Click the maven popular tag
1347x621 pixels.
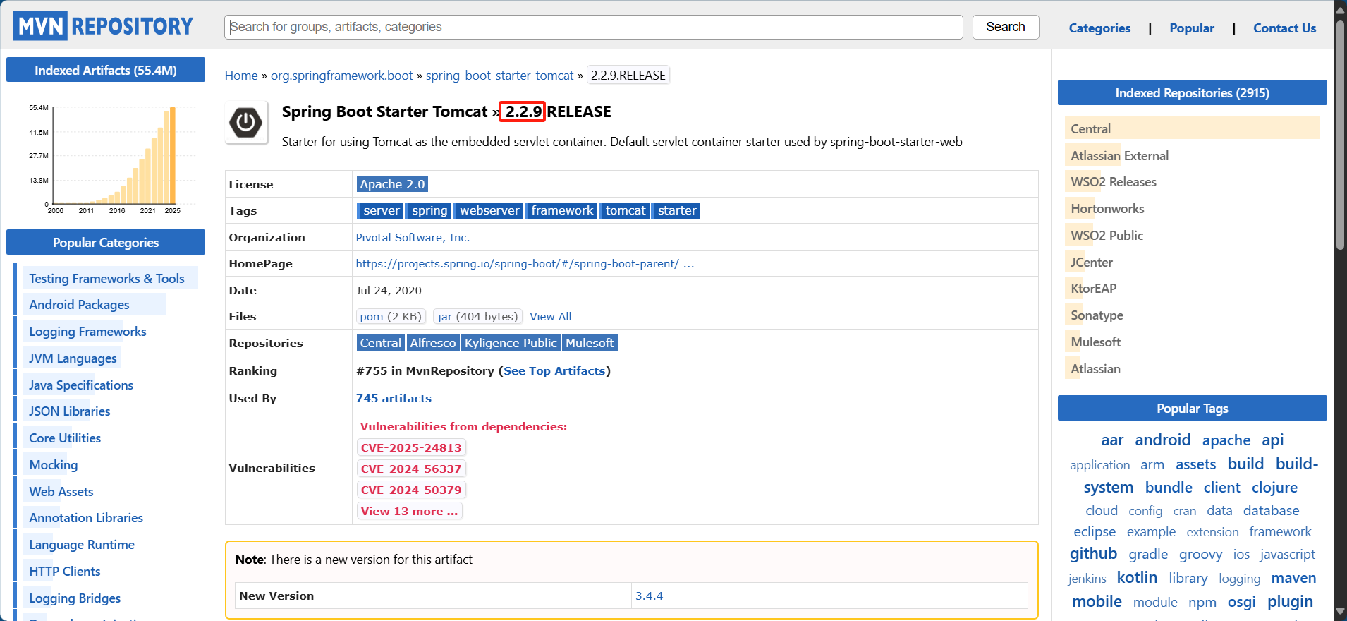click(x=1293, y=578)
